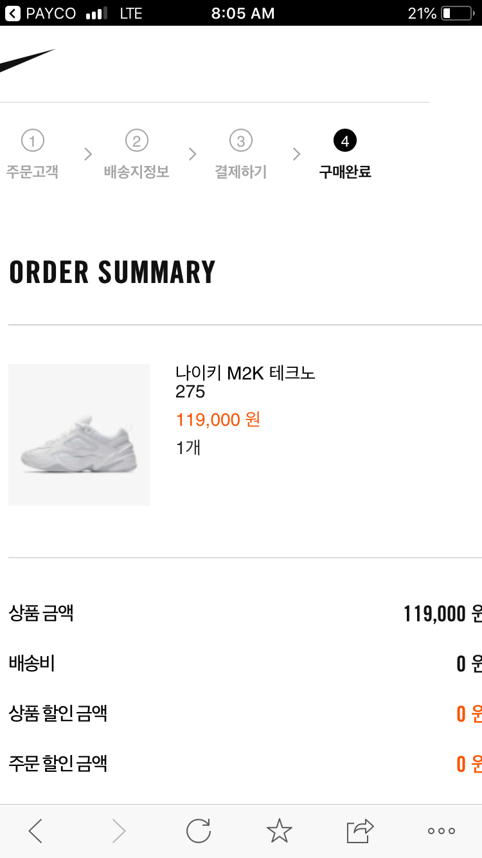Bookmark the page with the star icon
The height and width of the screenshot is (858, 482).
pyautogui.click(x=280, y=831)
